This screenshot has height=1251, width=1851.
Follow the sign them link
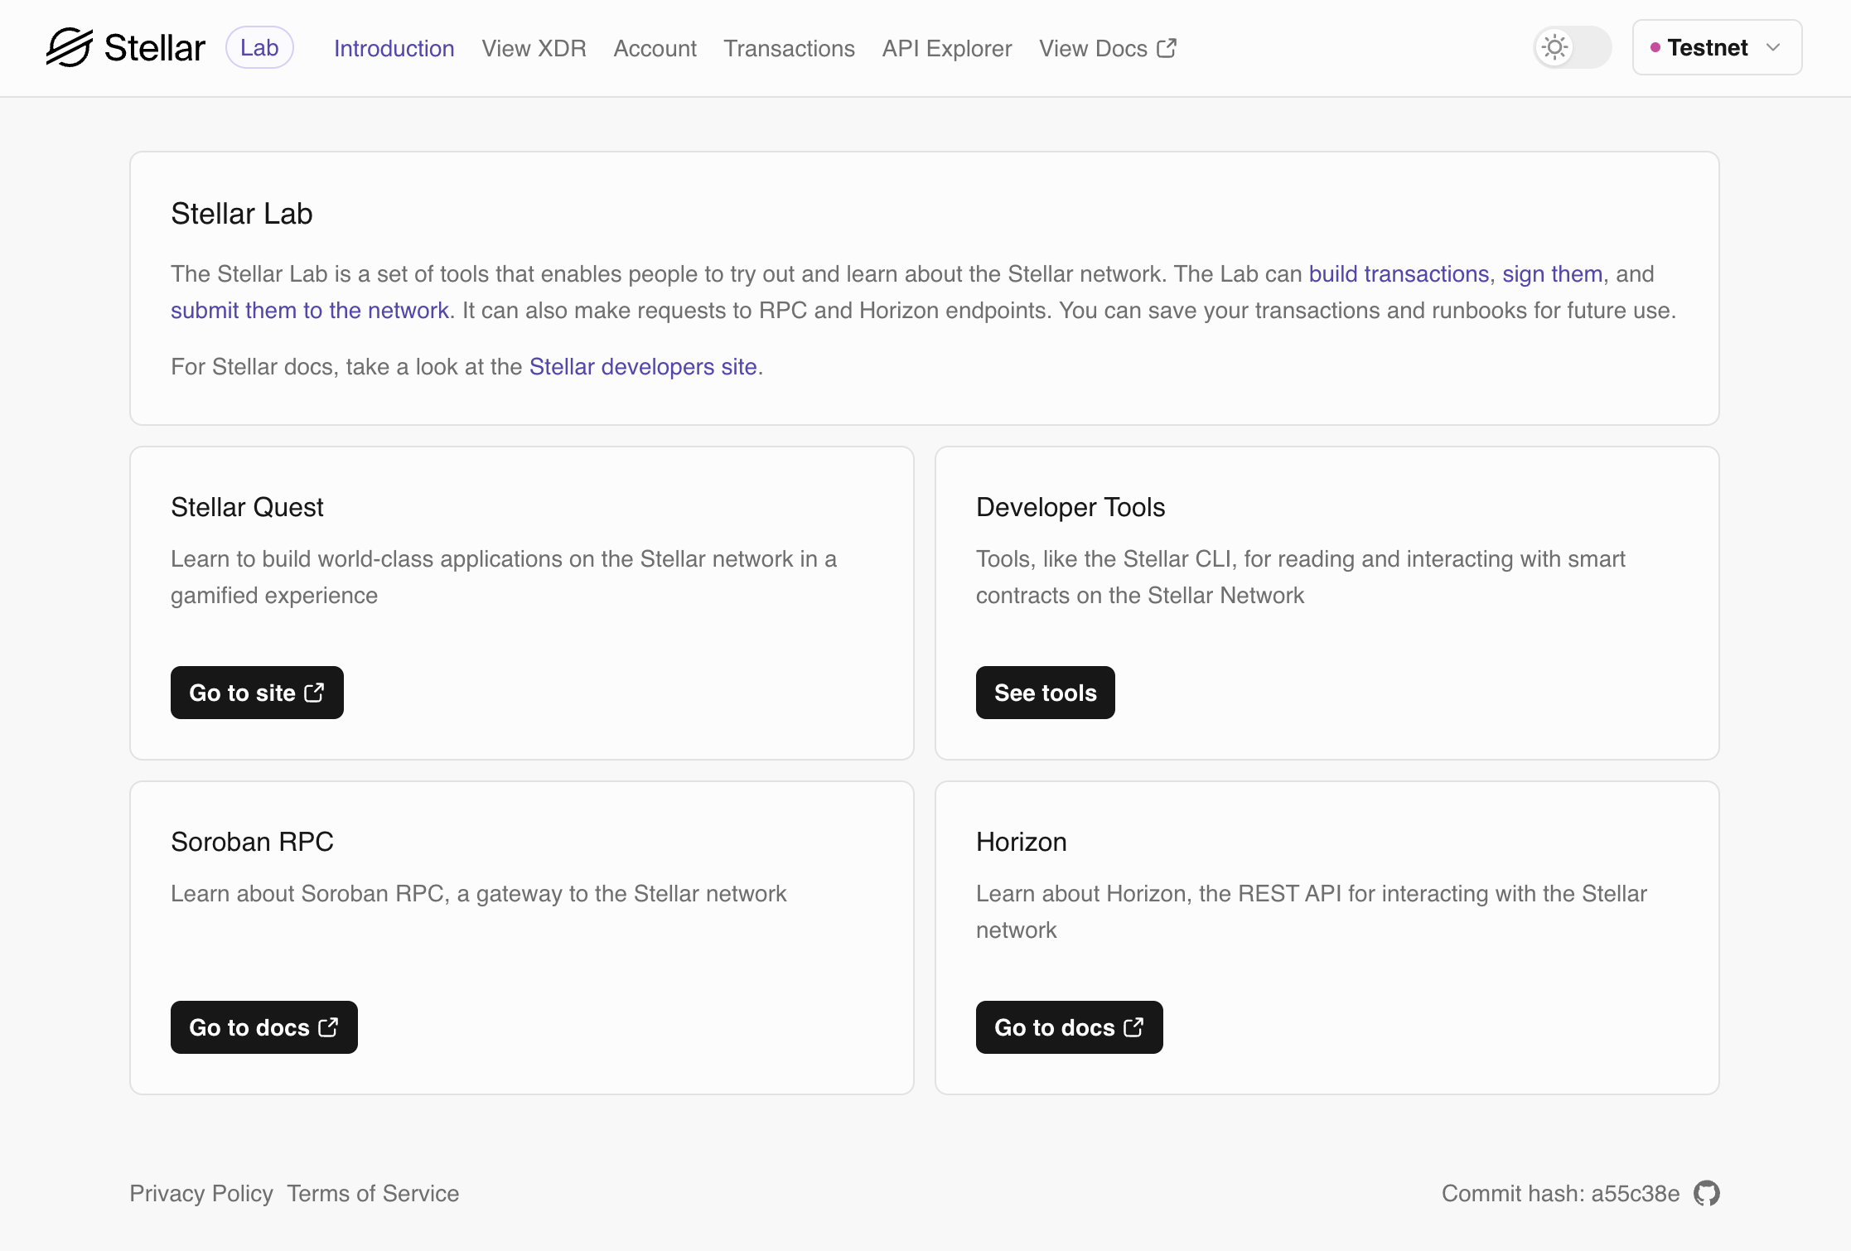tap(1553, 273)
